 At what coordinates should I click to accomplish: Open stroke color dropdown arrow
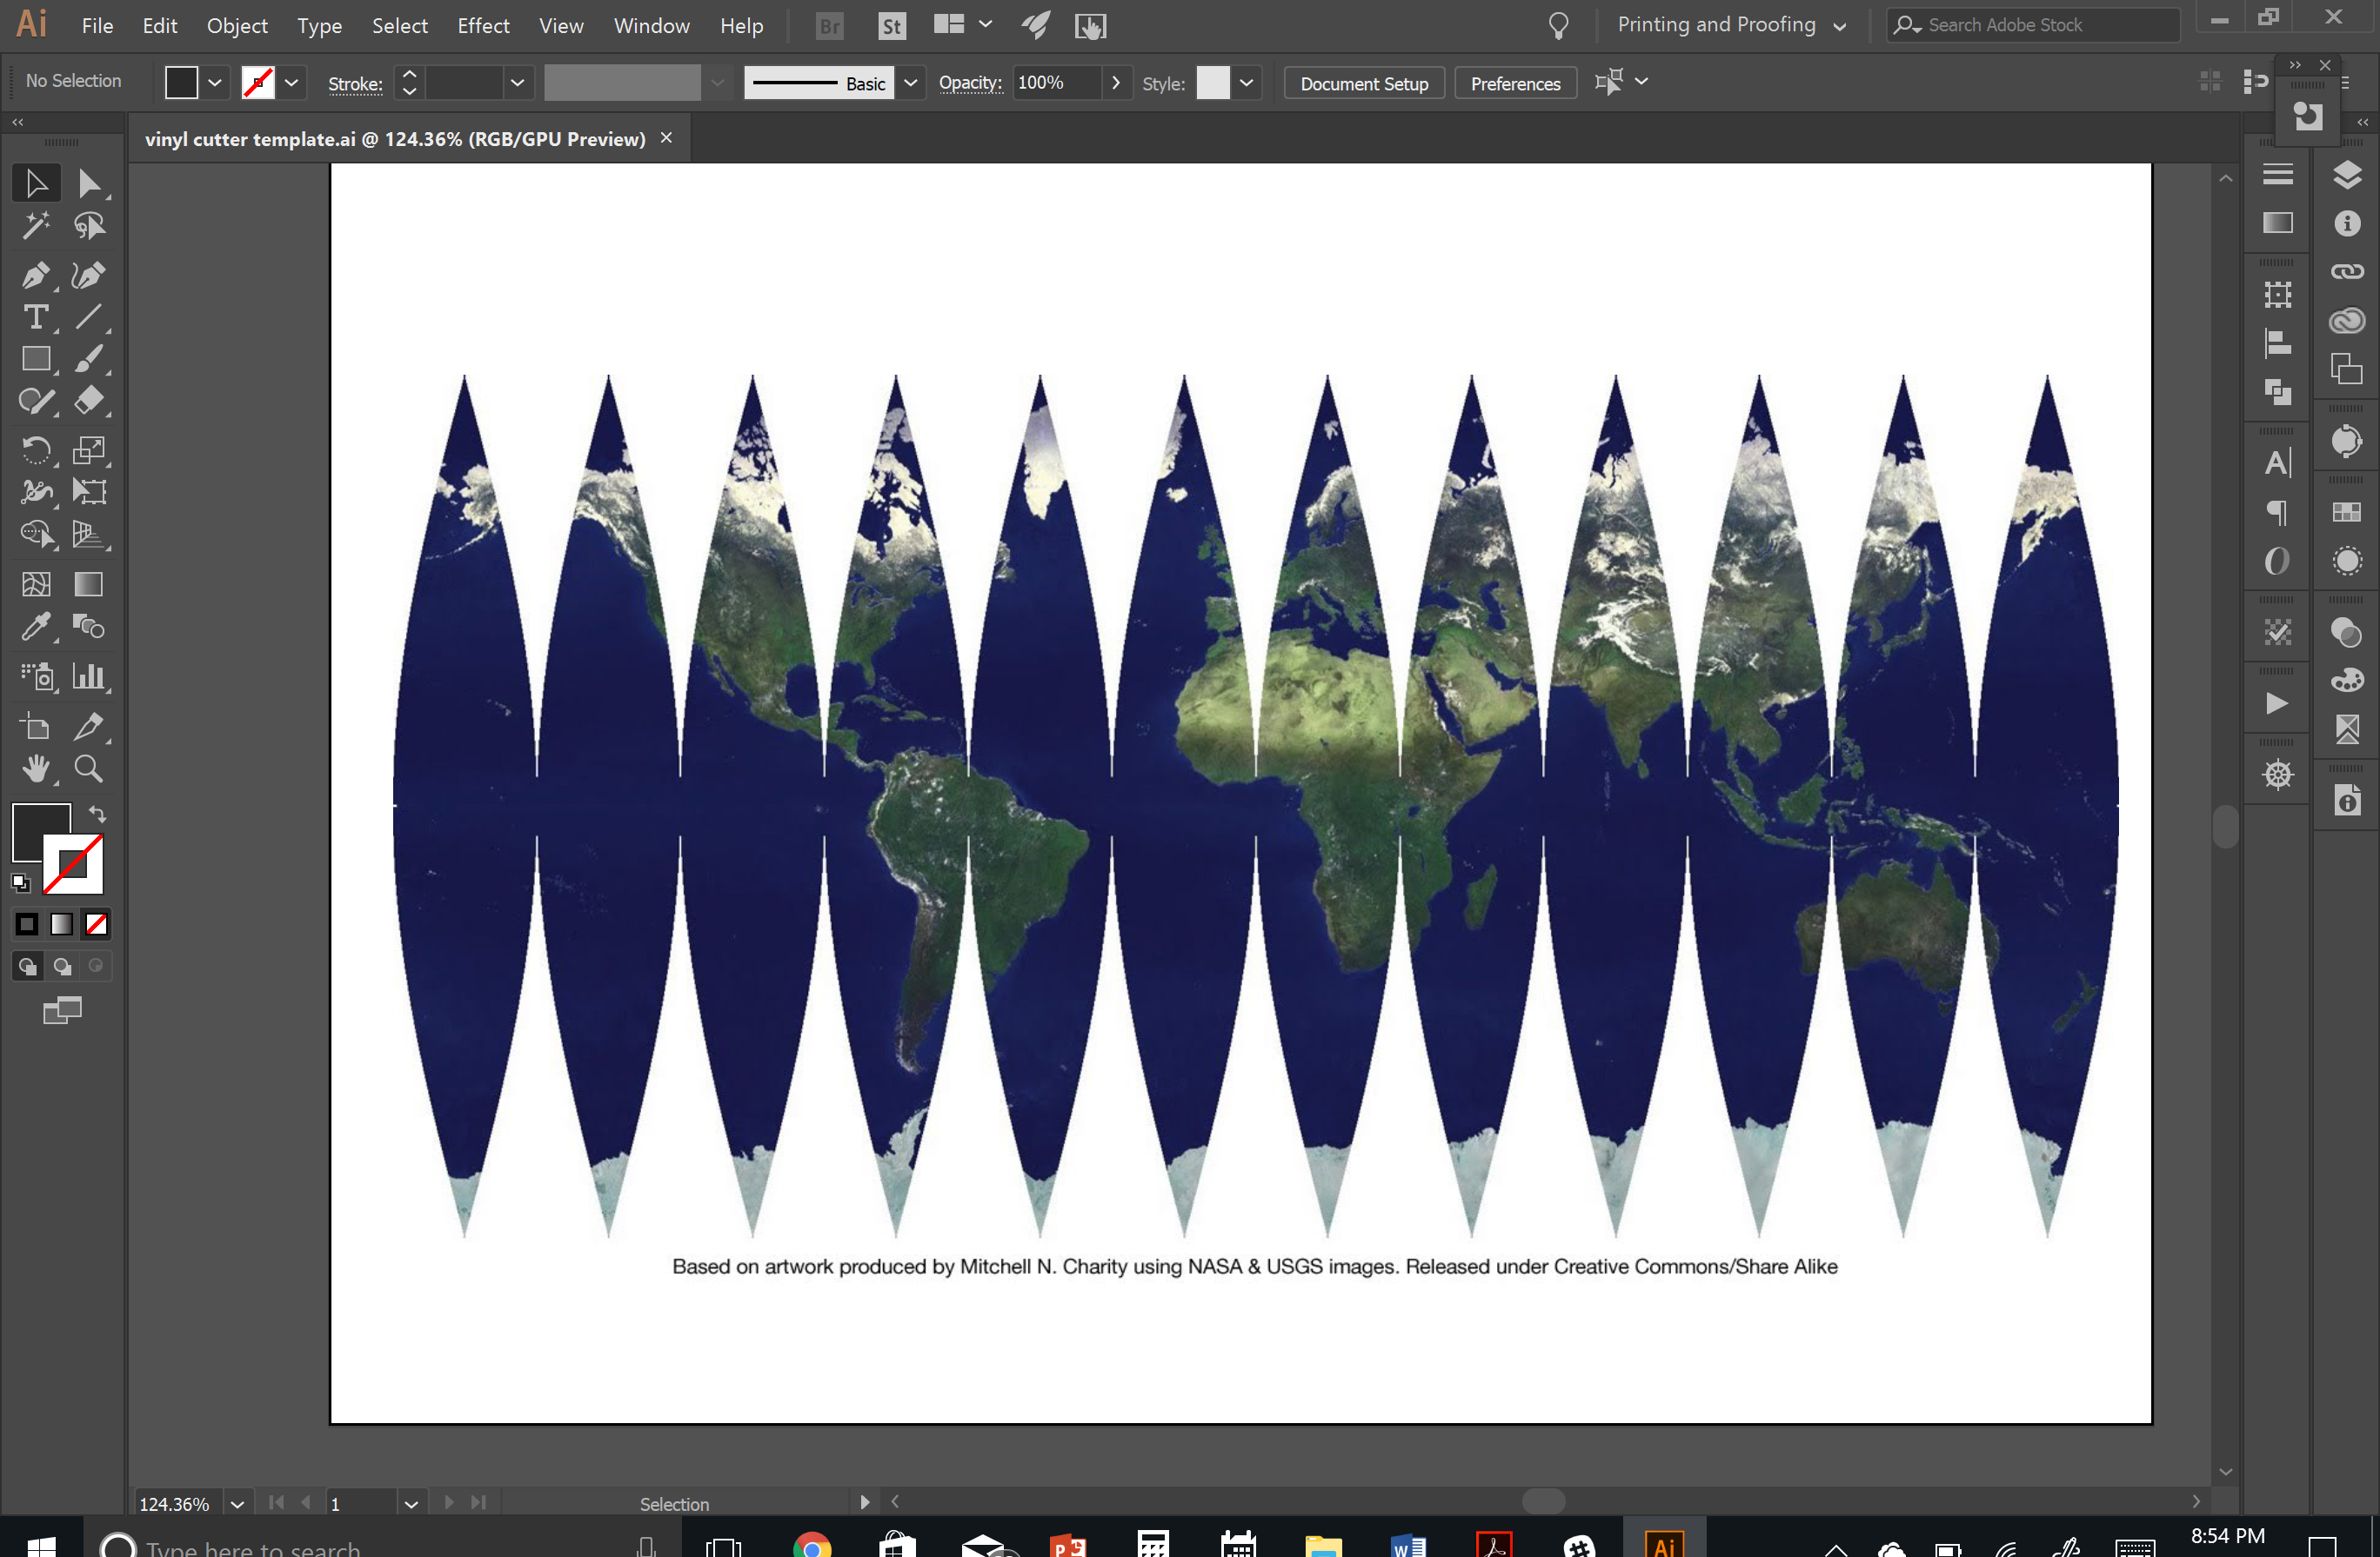pyautogui.click(x=292, y=83)
